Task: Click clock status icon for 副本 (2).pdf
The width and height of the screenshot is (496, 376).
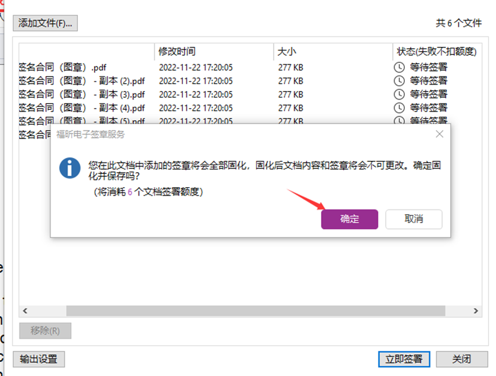Action: click(399, 81)
